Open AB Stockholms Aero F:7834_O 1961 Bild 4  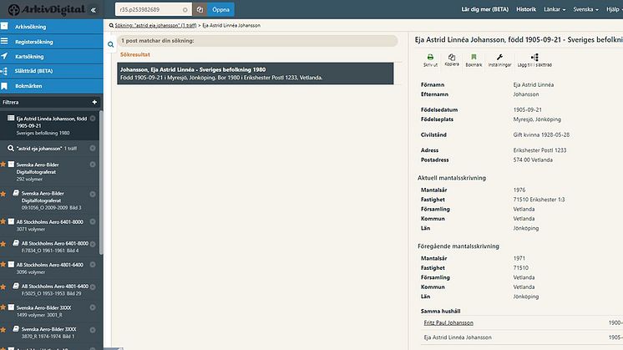(x=55, y=246)
